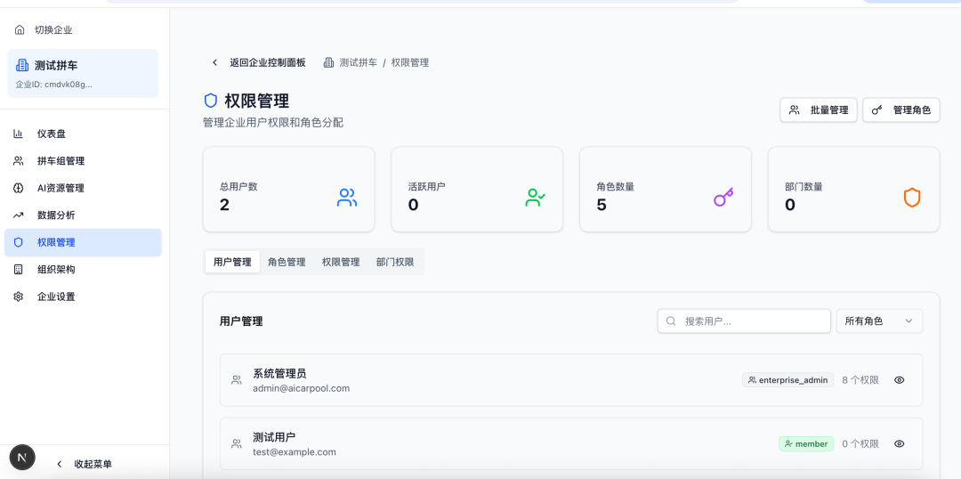Click the AI资源管理 brain icon
Image resolution: width=961 pixels, height=479 pixels.
(19, 188)
